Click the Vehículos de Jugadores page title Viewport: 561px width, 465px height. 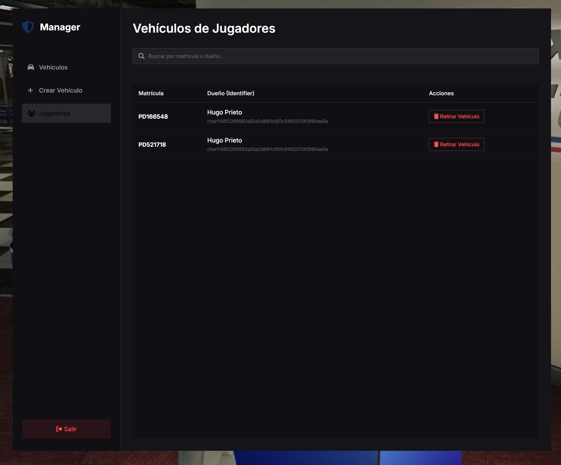click(204, 28)
